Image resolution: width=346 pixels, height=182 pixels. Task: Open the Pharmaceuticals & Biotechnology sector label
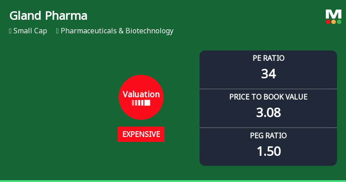tap(117, 31)
